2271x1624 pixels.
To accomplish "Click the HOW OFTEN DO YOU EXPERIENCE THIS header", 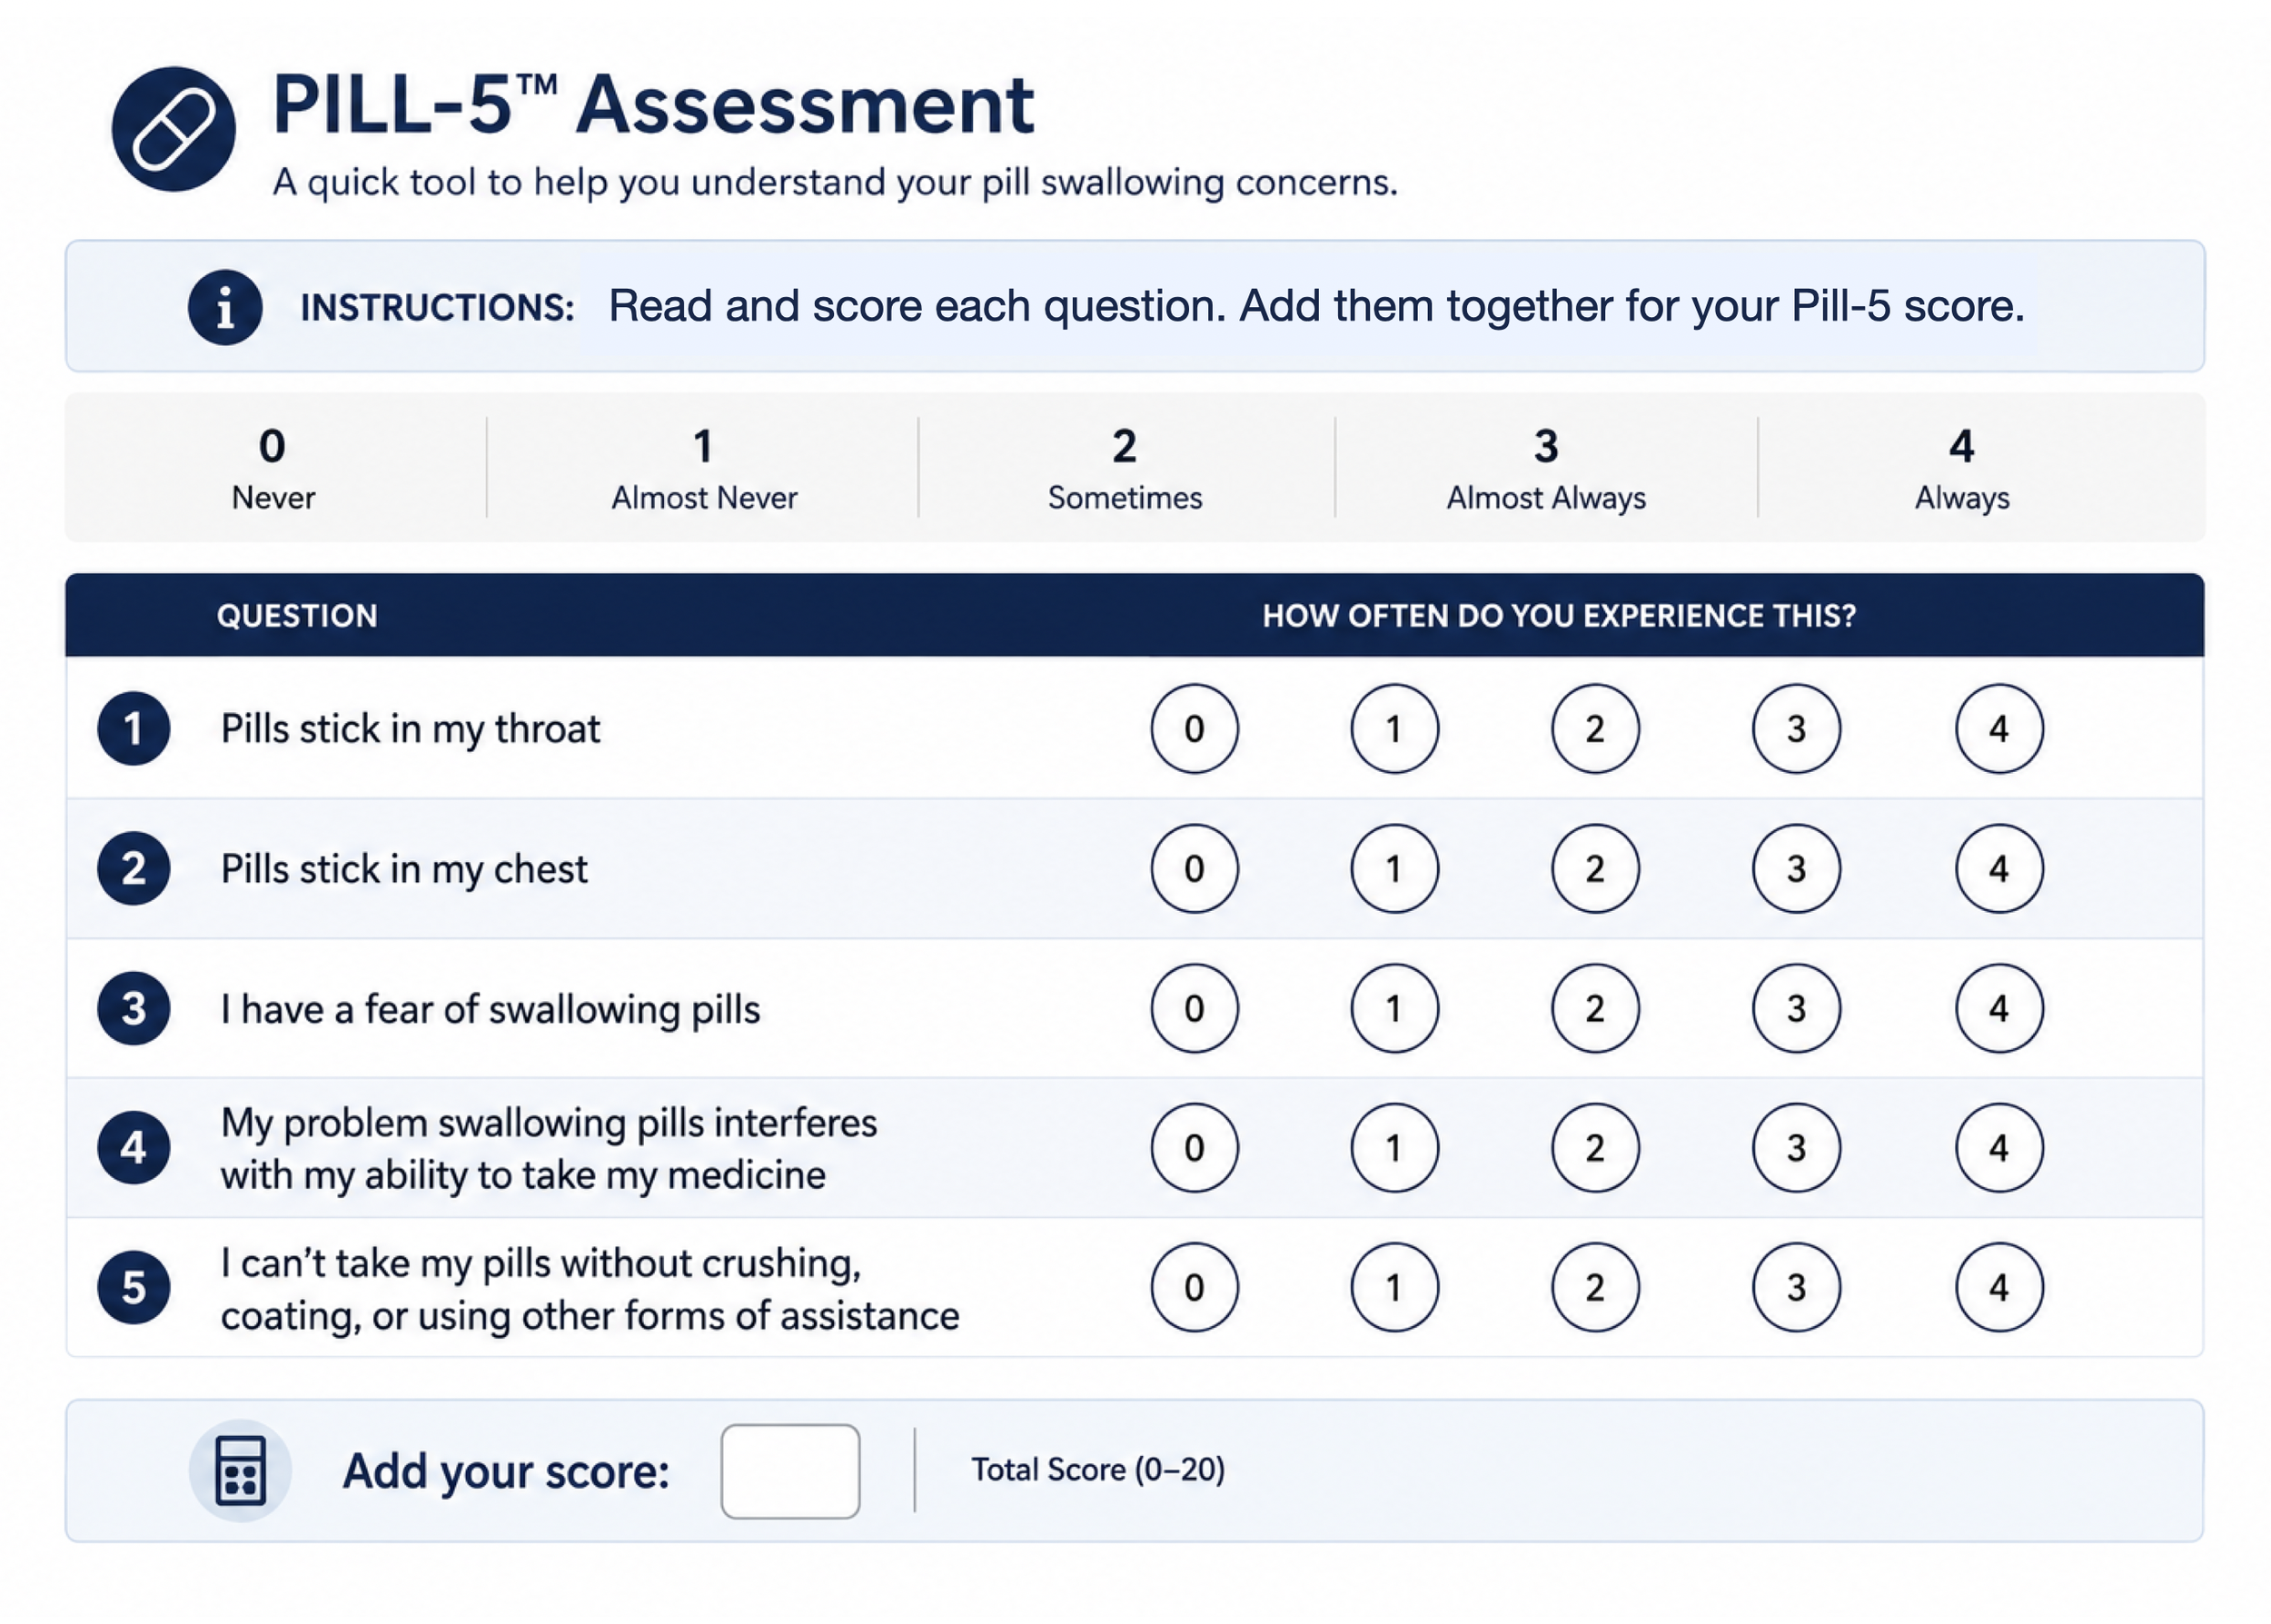I will (x=1558, y=615).
